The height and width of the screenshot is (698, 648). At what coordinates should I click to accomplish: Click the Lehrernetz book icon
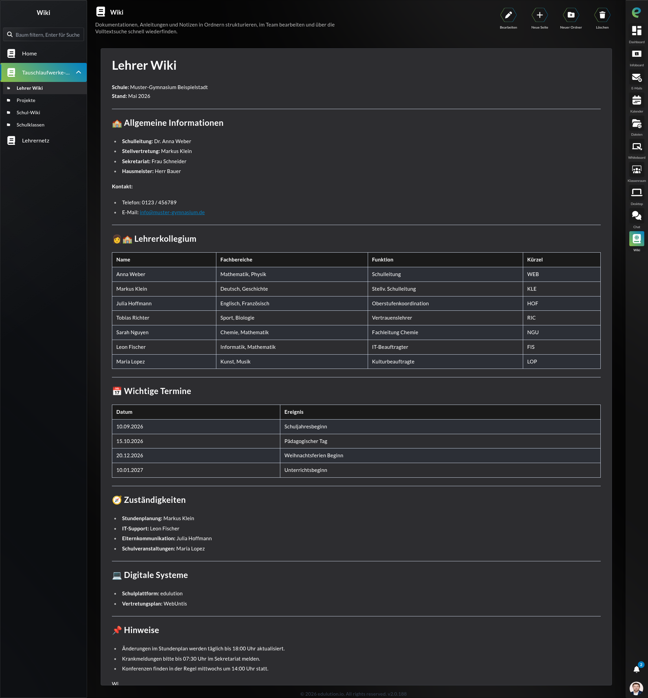click(11, 140)
